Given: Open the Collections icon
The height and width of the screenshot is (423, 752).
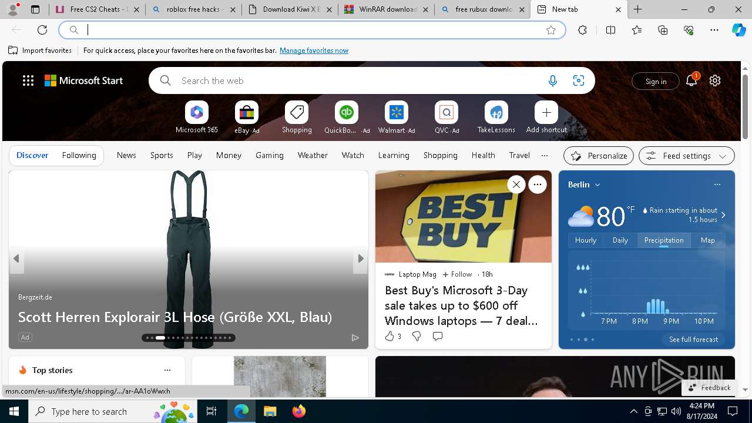Looking at the screenshot, I should point(663,30).
